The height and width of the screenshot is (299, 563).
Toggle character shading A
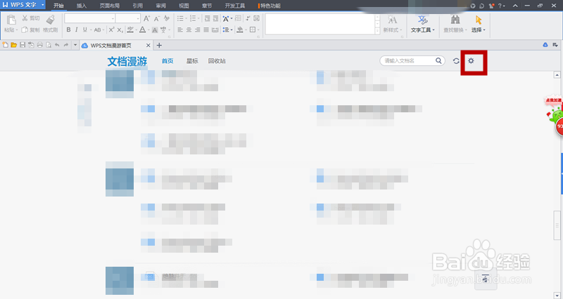pos(155,29)
